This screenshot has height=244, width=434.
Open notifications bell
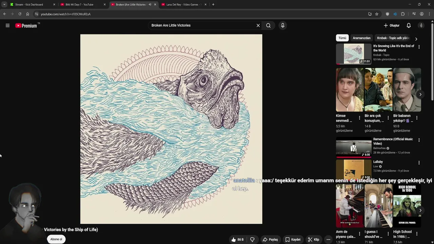(409, 25)
